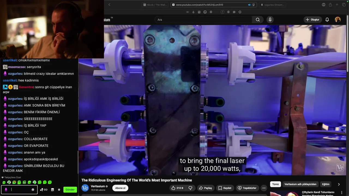
Task: Like the video (210 B)
Action: tap(177, 188)
